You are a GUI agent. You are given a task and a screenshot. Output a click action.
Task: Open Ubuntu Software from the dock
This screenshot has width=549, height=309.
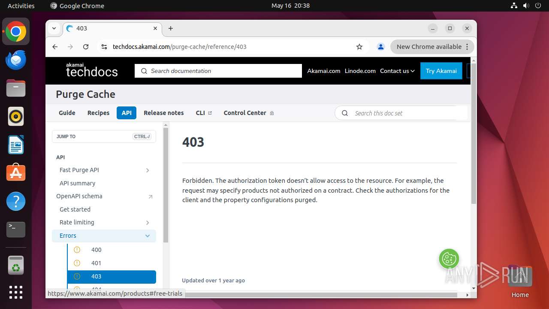(x=16, y=173)
